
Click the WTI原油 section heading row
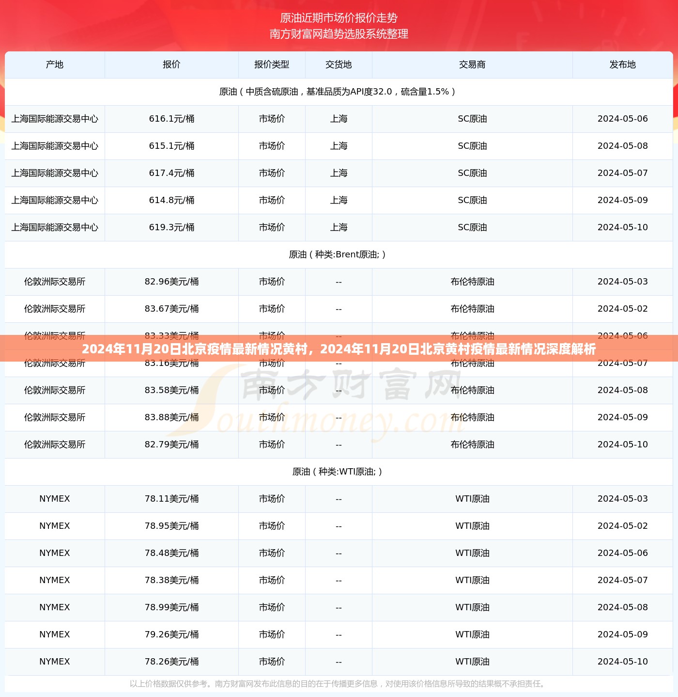pos(339,472)
